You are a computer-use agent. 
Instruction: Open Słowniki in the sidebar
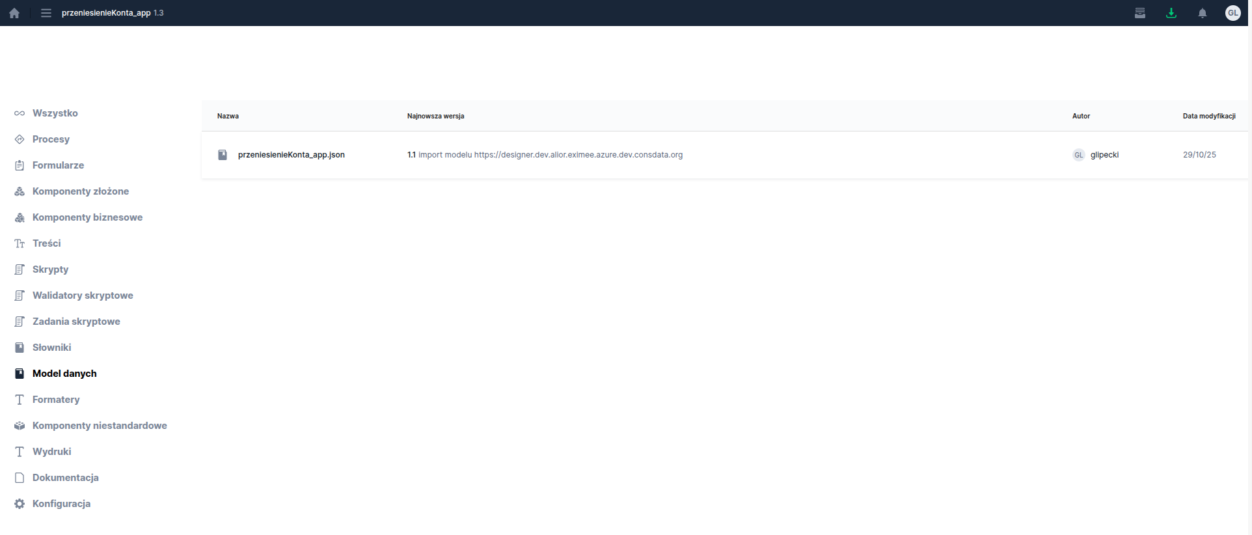click(x=51, y=348)
